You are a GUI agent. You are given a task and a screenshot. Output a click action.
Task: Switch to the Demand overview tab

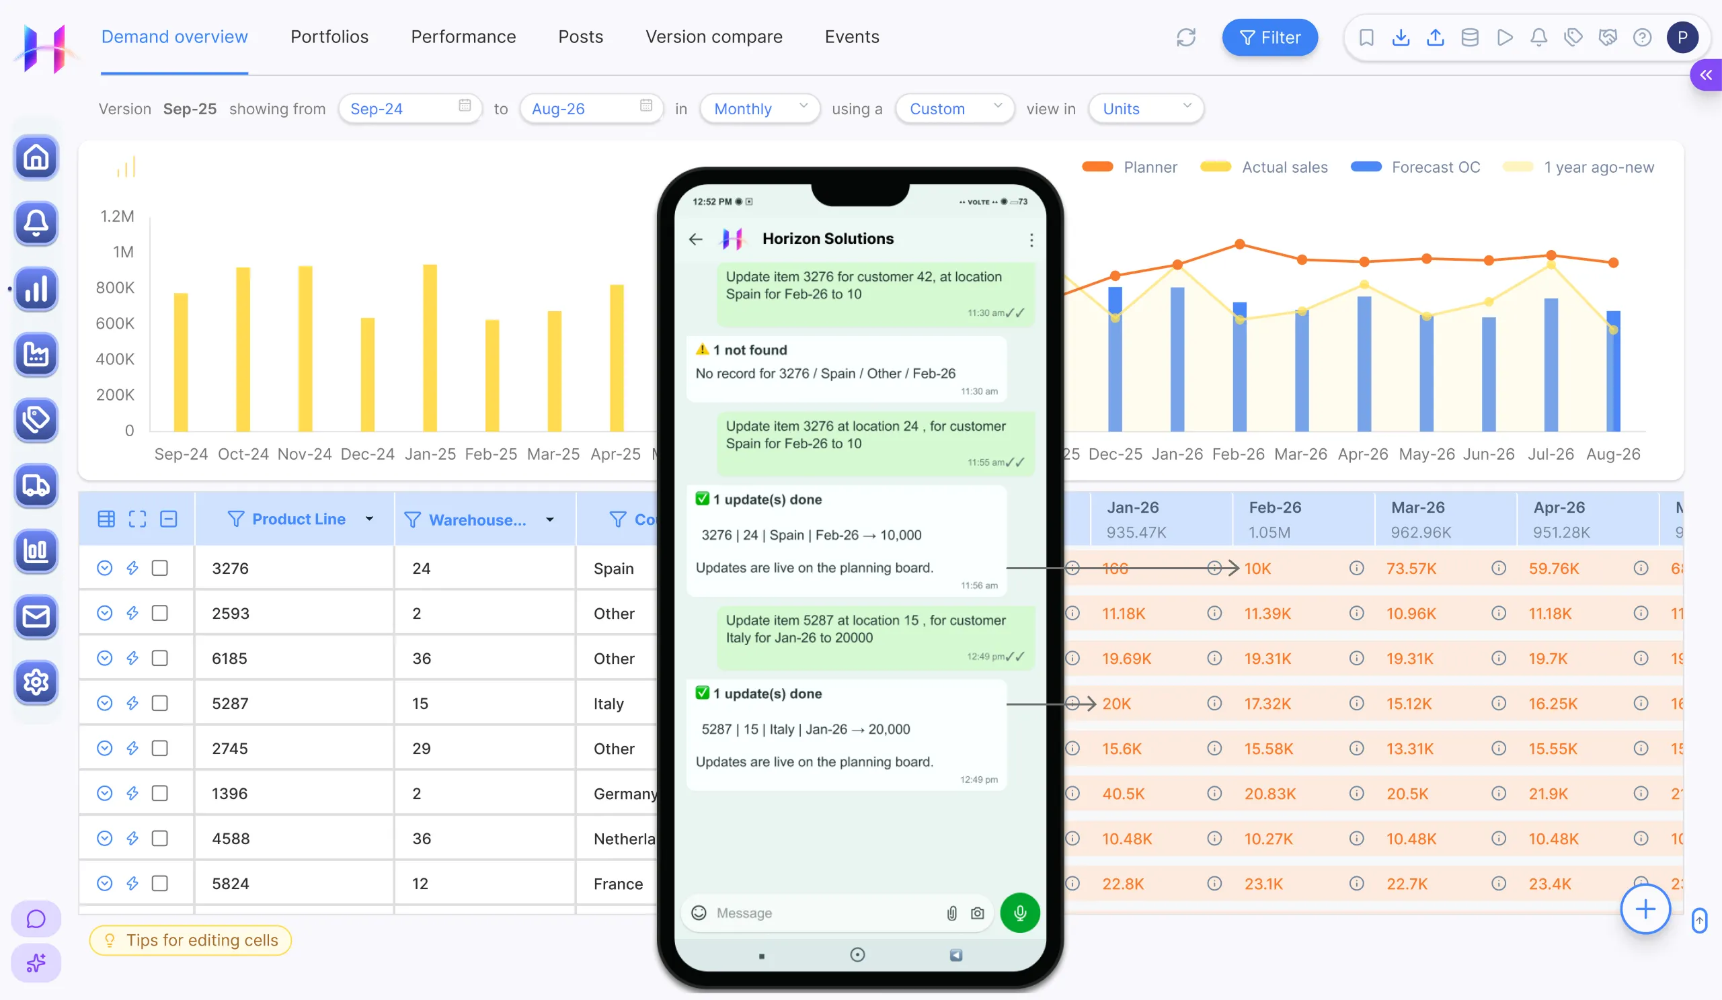click(x=174, y=37)
